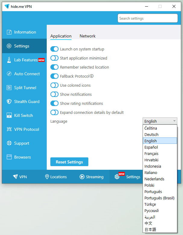Choose Türkçe language option
The image size is (183, 235).
[160, 204]
